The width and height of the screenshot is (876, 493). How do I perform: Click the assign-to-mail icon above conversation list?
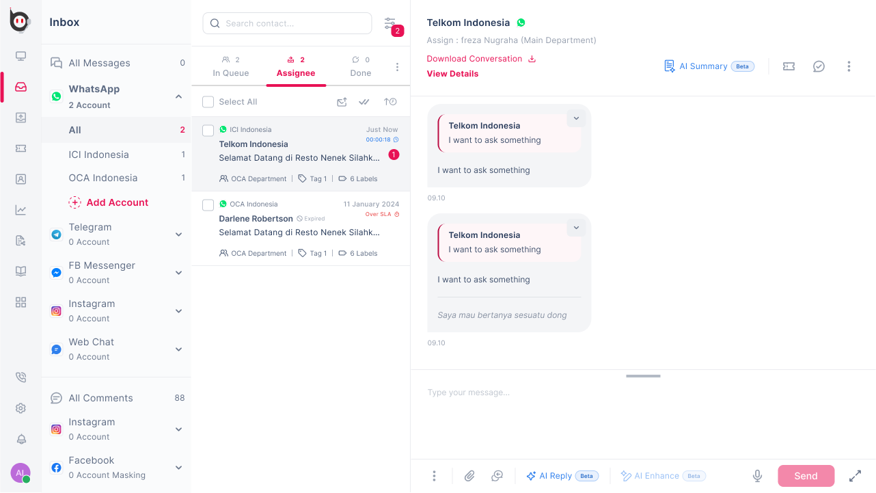click(342, 102)
